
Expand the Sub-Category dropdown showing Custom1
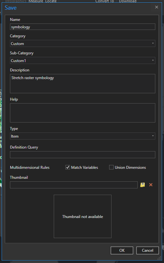pyautogui.click(x=82, y=60)
